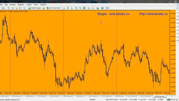179x101 pixels.
Task: Open the templates dropdown
Action: (107, 8)
